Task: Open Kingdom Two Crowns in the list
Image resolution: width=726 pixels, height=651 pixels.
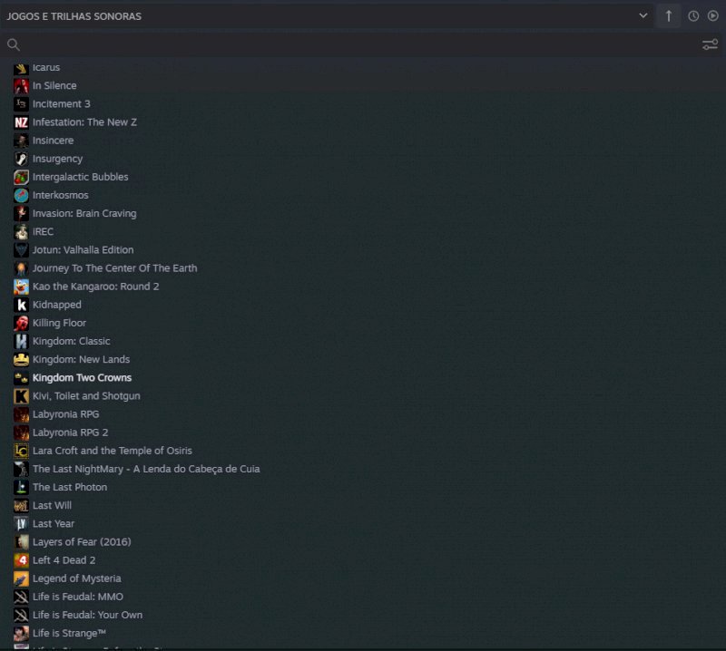Action: (82, 378)
